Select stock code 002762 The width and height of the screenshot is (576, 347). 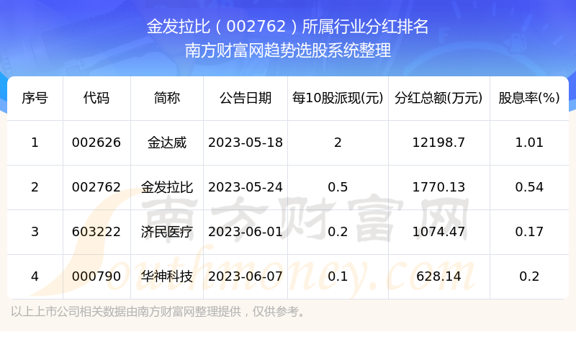[96, 187]
